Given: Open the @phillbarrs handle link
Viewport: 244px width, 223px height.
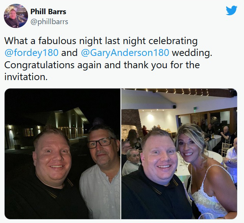Looking at the screenshot, I should point(49,22).
